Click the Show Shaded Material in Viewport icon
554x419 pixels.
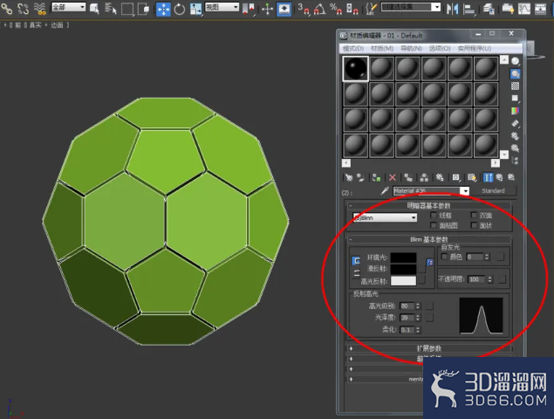(472, 177)
